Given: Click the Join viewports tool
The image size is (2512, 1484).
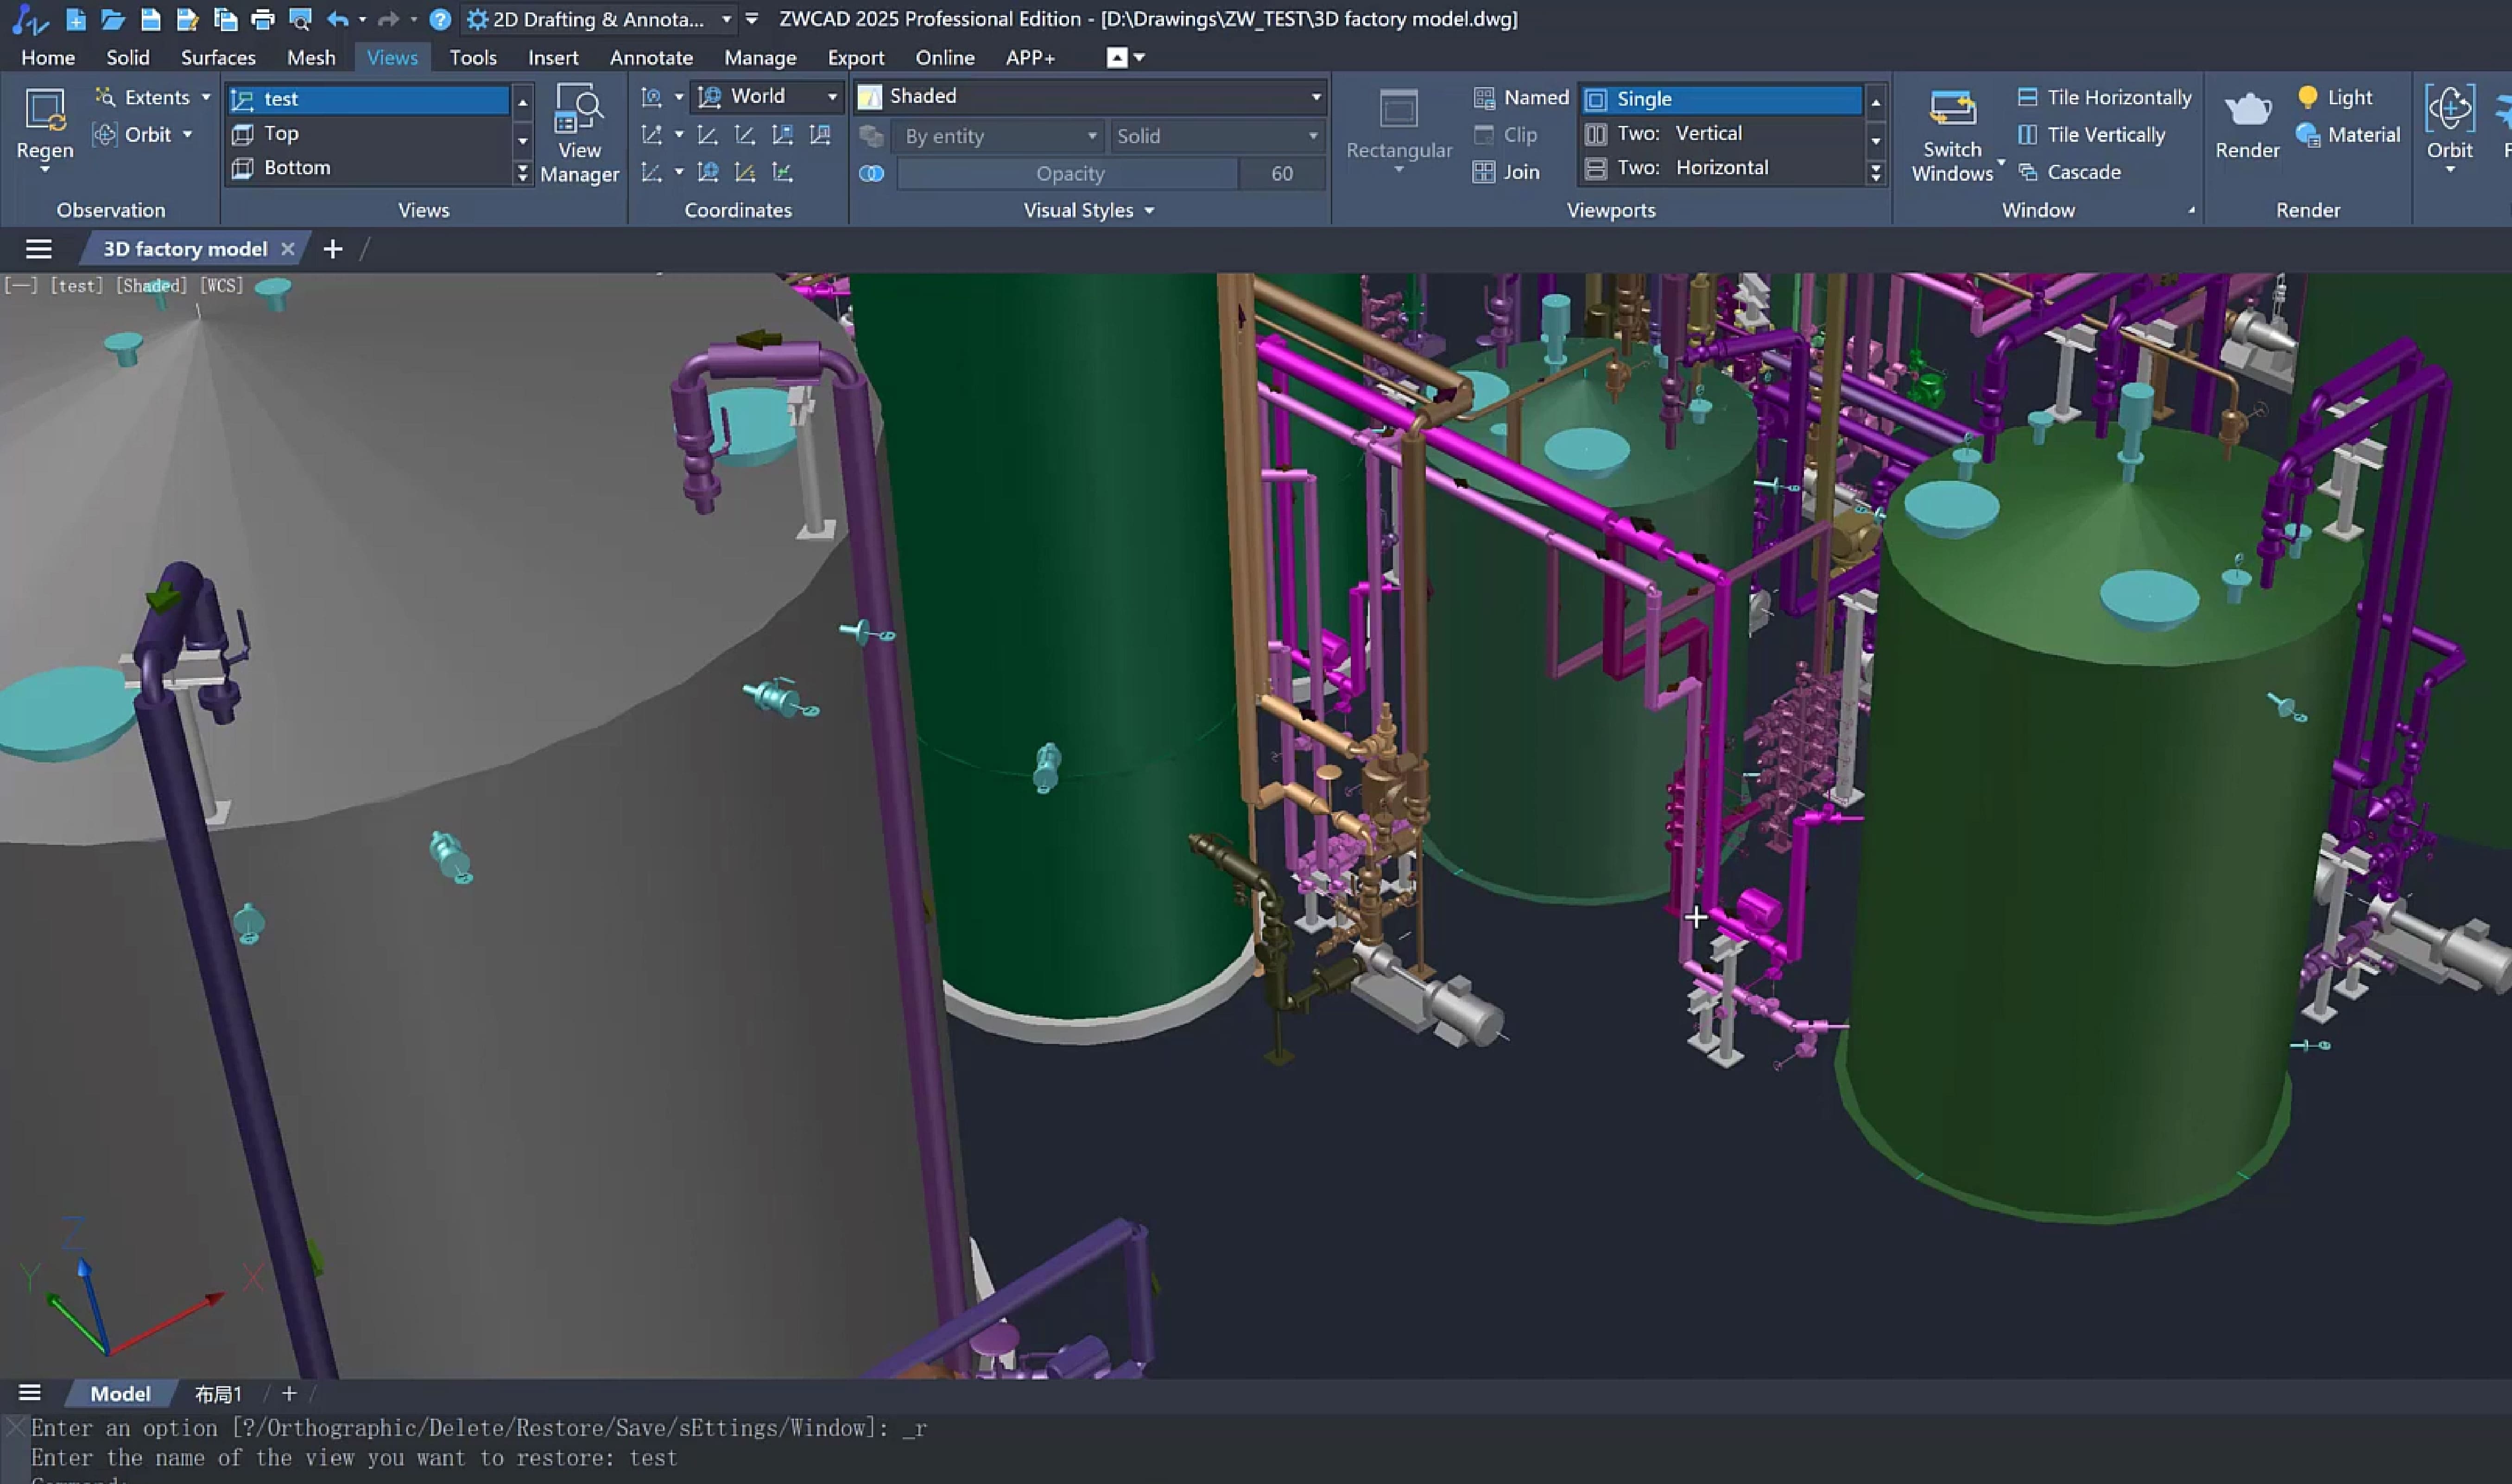Looking at the screenshot, I should 1506,172.
